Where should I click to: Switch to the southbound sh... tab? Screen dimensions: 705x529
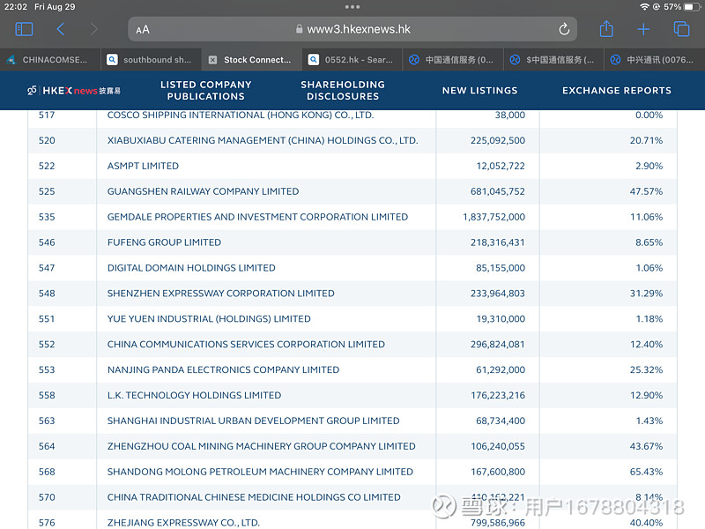pos(156,60)
